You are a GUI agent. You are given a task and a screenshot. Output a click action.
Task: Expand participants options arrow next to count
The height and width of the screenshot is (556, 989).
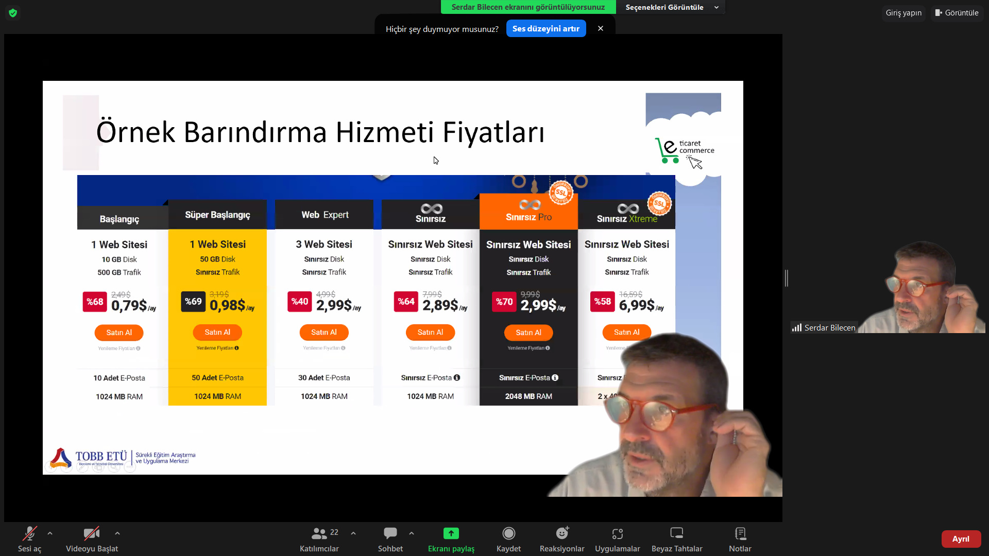(x=353, y=533)
